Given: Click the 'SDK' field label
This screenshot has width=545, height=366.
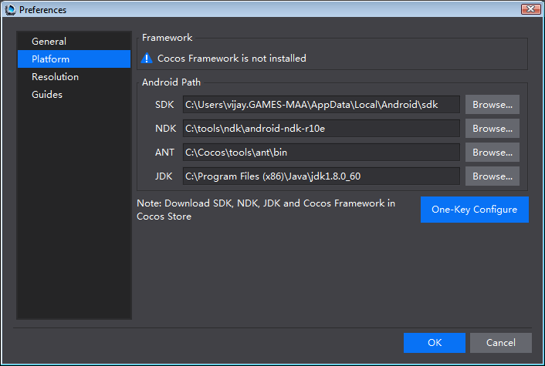Looking at the screenshot, I should [x=164, y=105].
